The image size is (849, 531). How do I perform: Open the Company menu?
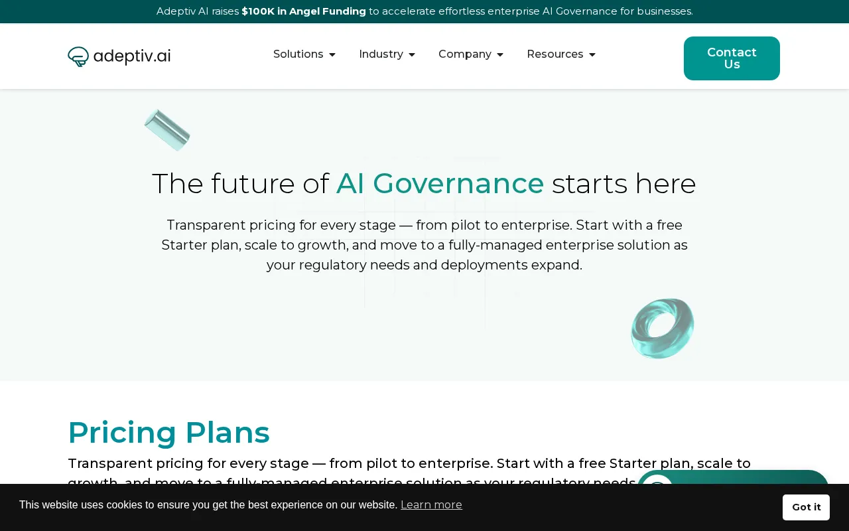[x=465, y=54]
